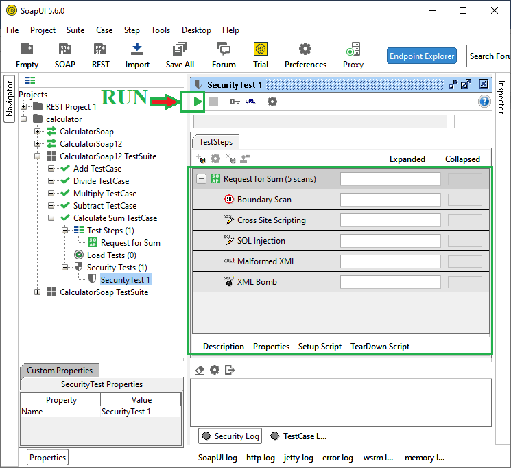
Task: Close the SecurityTest 1 panel
Action: pyautogui.click(x=484, y=84)
